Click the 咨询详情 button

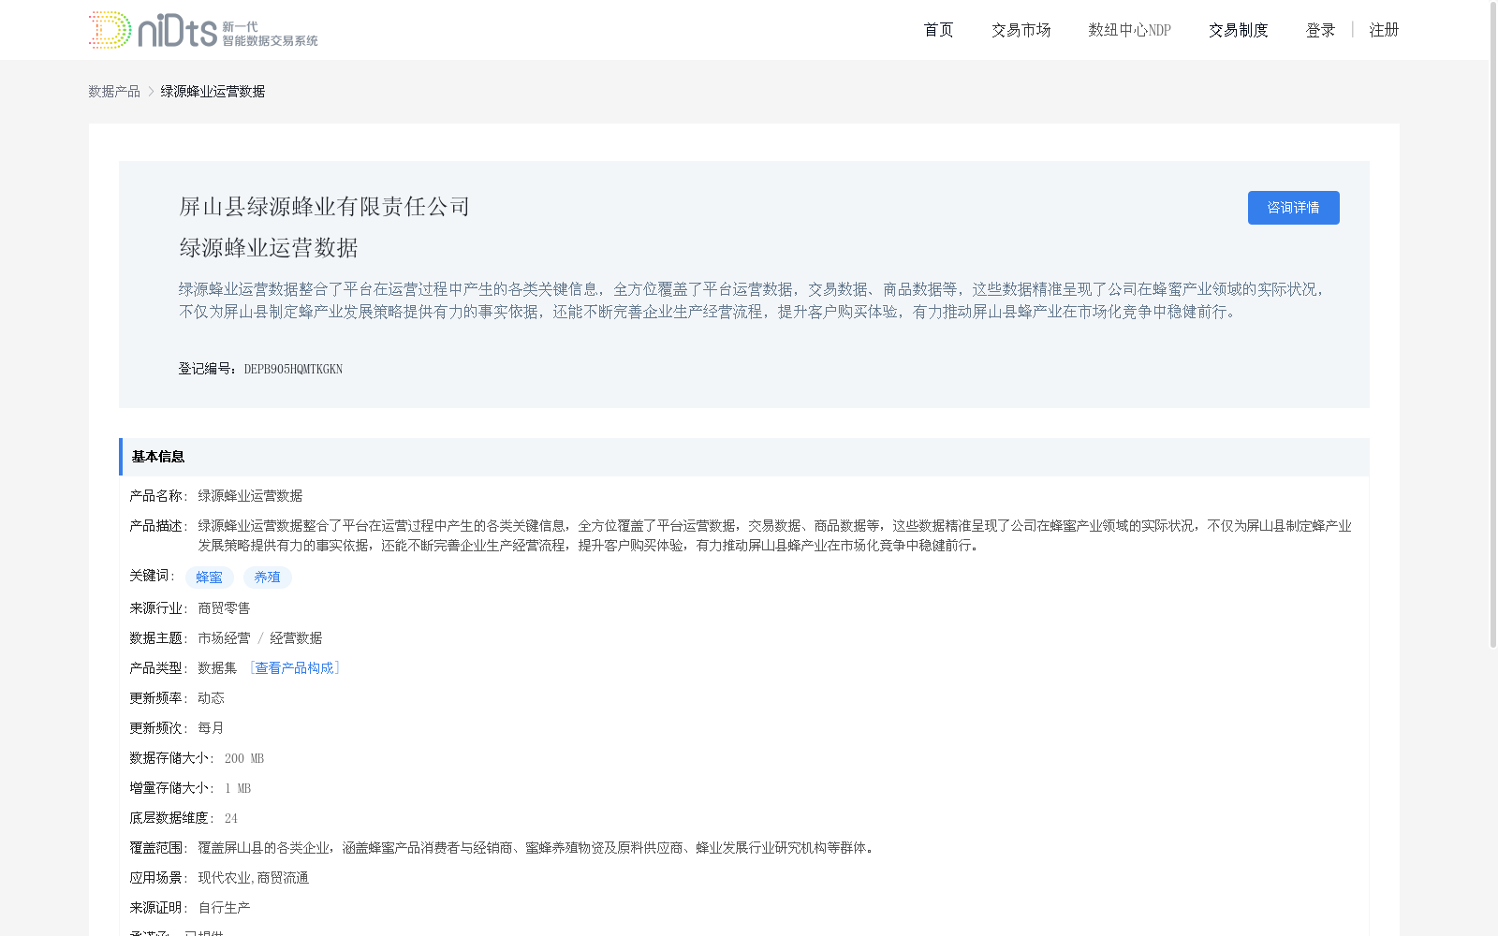1293,208
